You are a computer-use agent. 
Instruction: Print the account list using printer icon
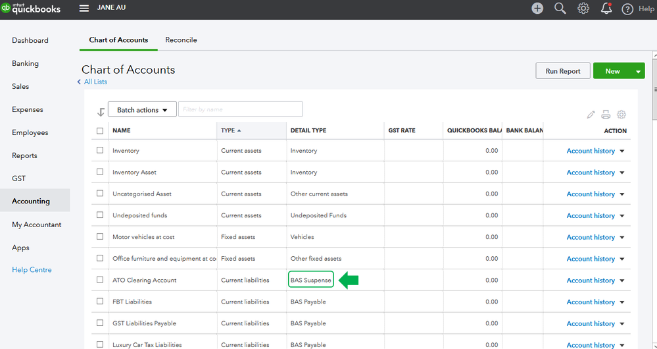click(606, 115)
